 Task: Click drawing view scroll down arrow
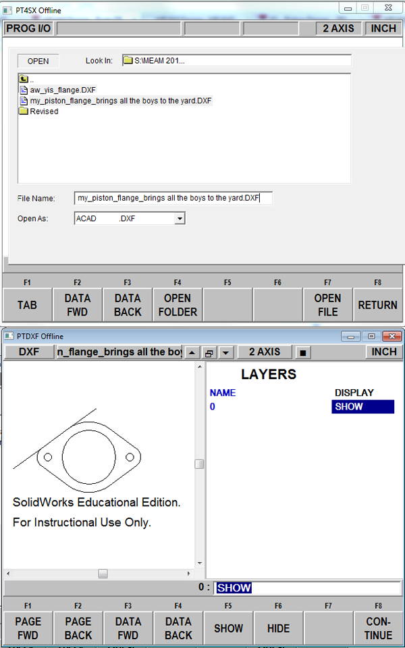click(x=200, y=563)
